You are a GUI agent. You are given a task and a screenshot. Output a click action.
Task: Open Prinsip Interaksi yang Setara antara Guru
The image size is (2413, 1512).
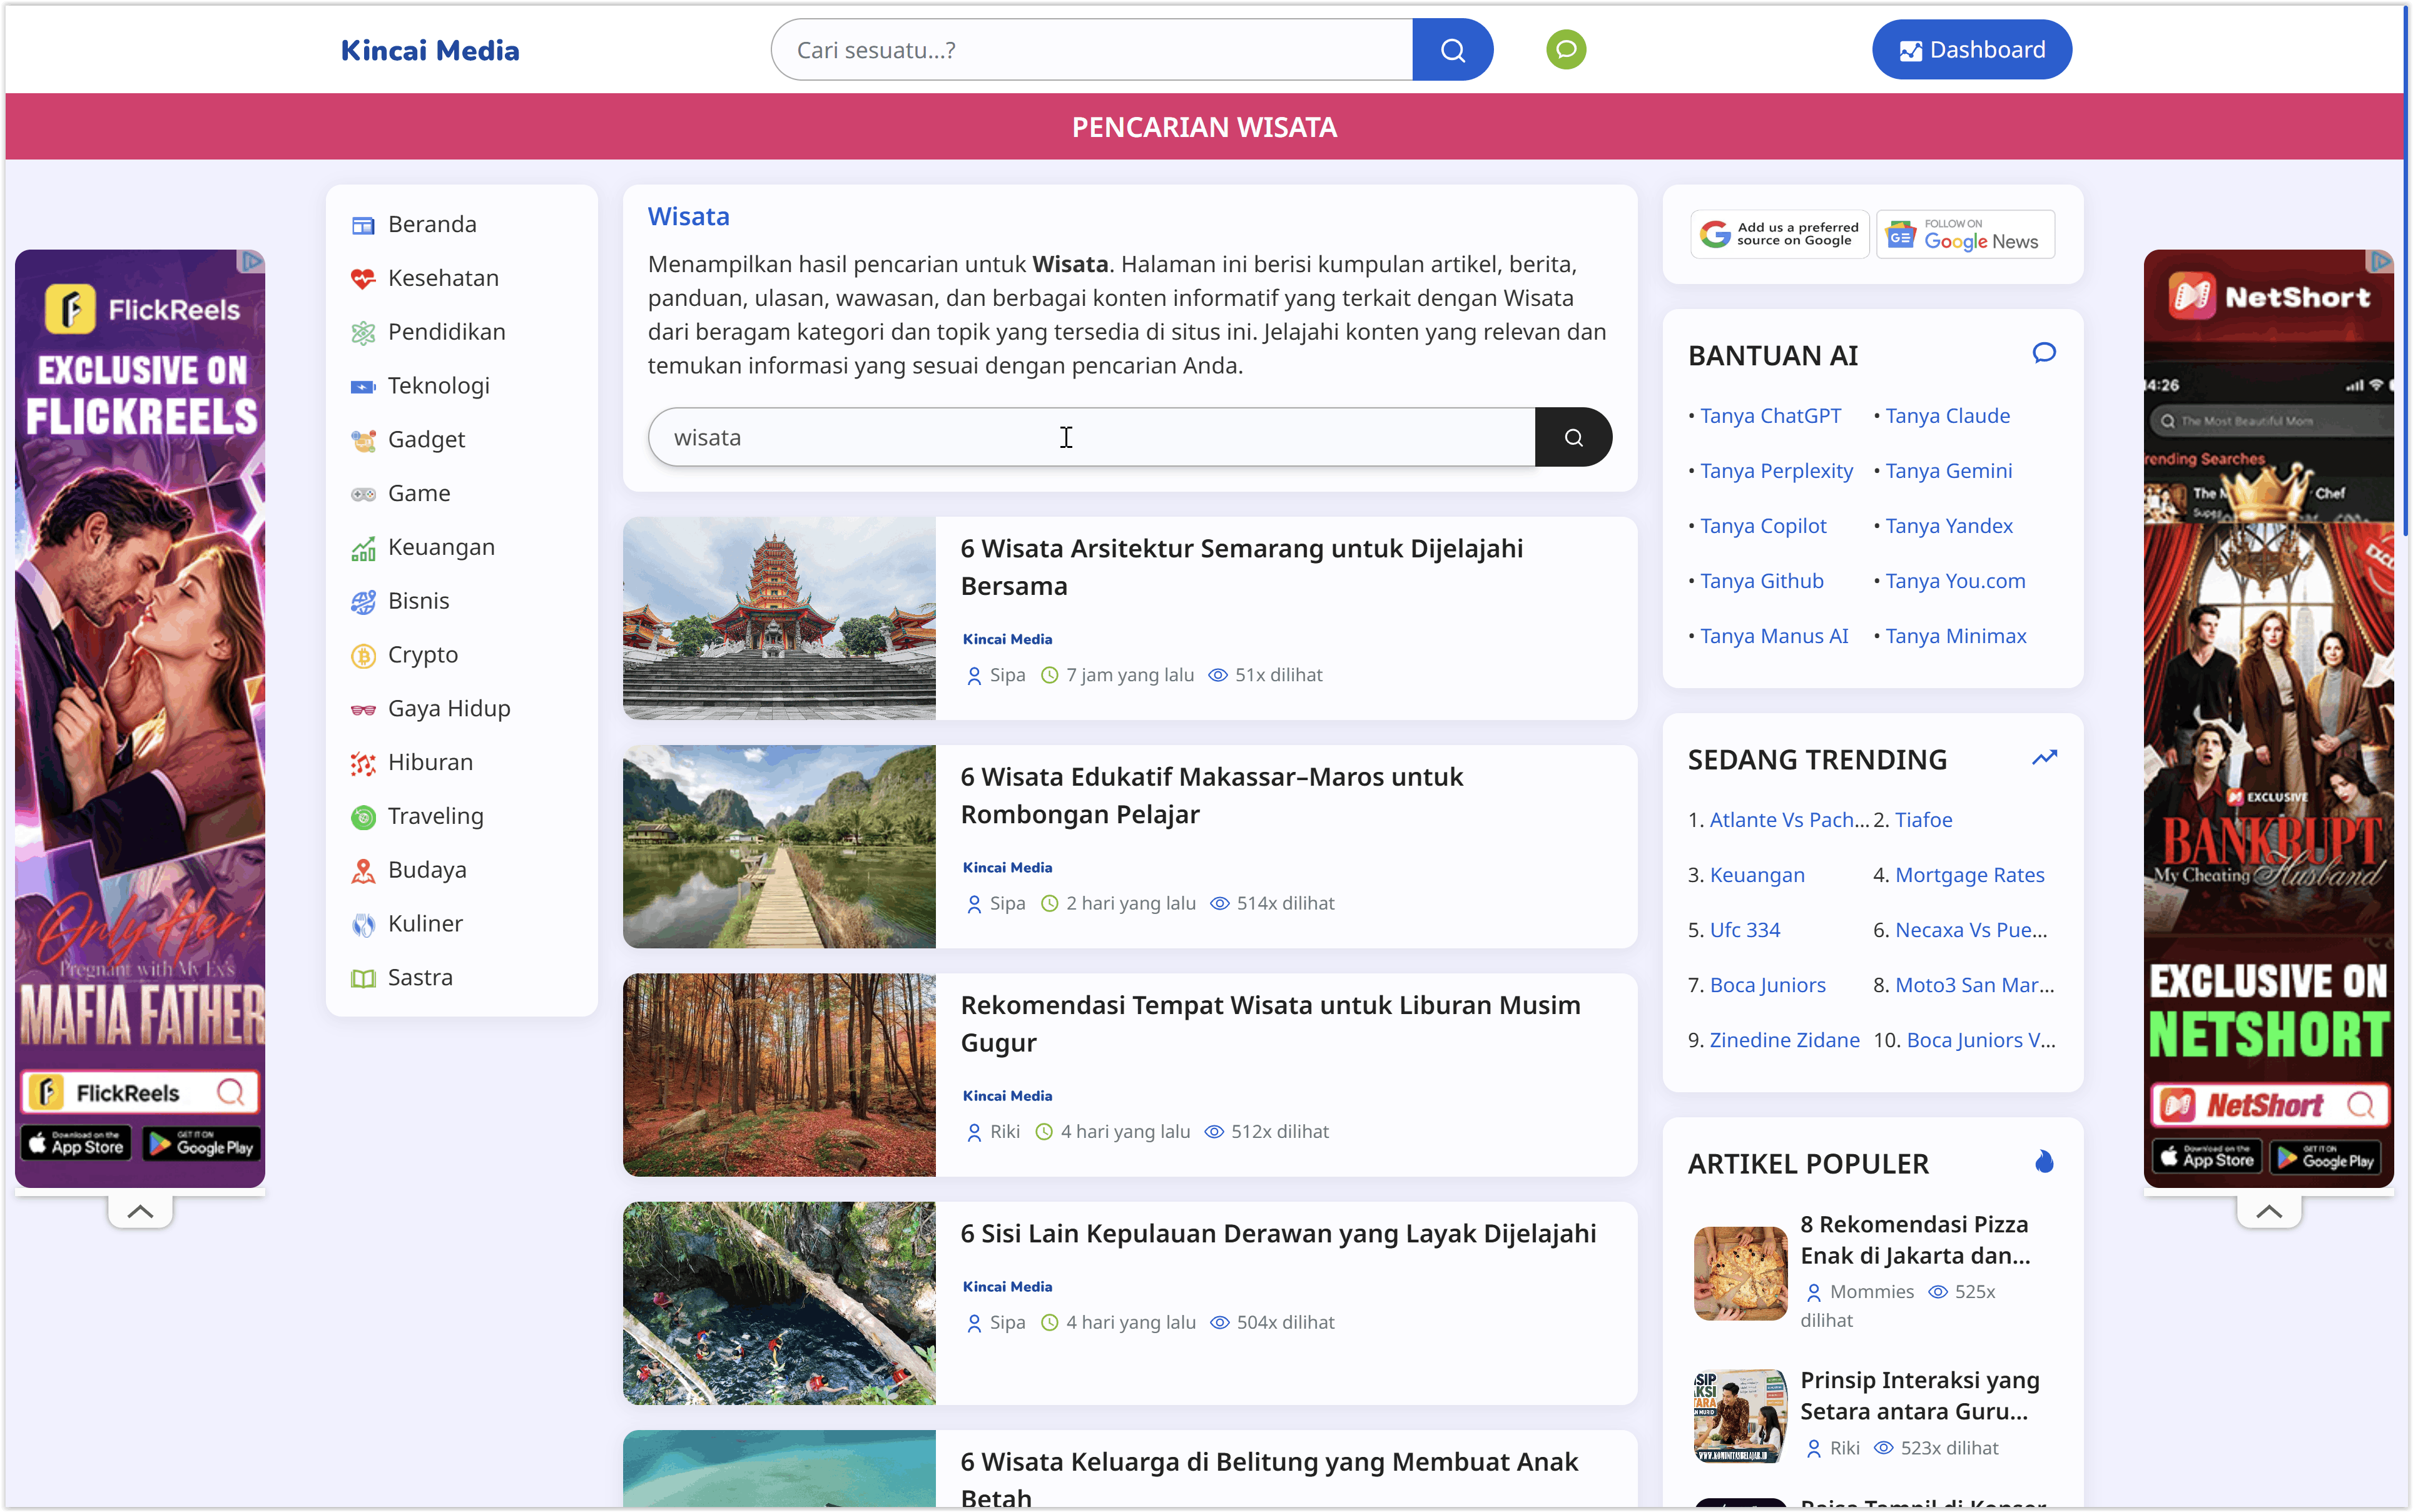[x=1919, y=1396]
